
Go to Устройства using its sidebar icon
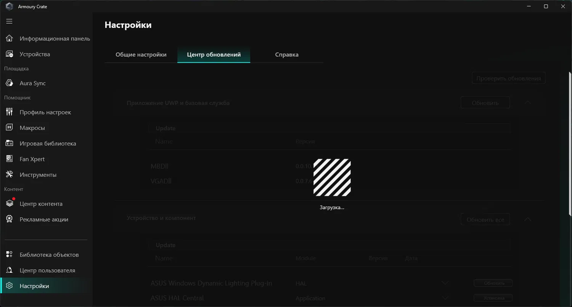click(10, 54)
